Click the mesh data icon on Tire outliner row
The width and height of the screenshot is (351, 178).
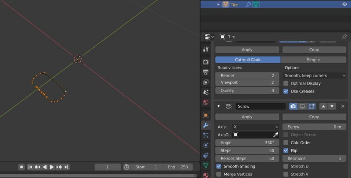point(256,4)
